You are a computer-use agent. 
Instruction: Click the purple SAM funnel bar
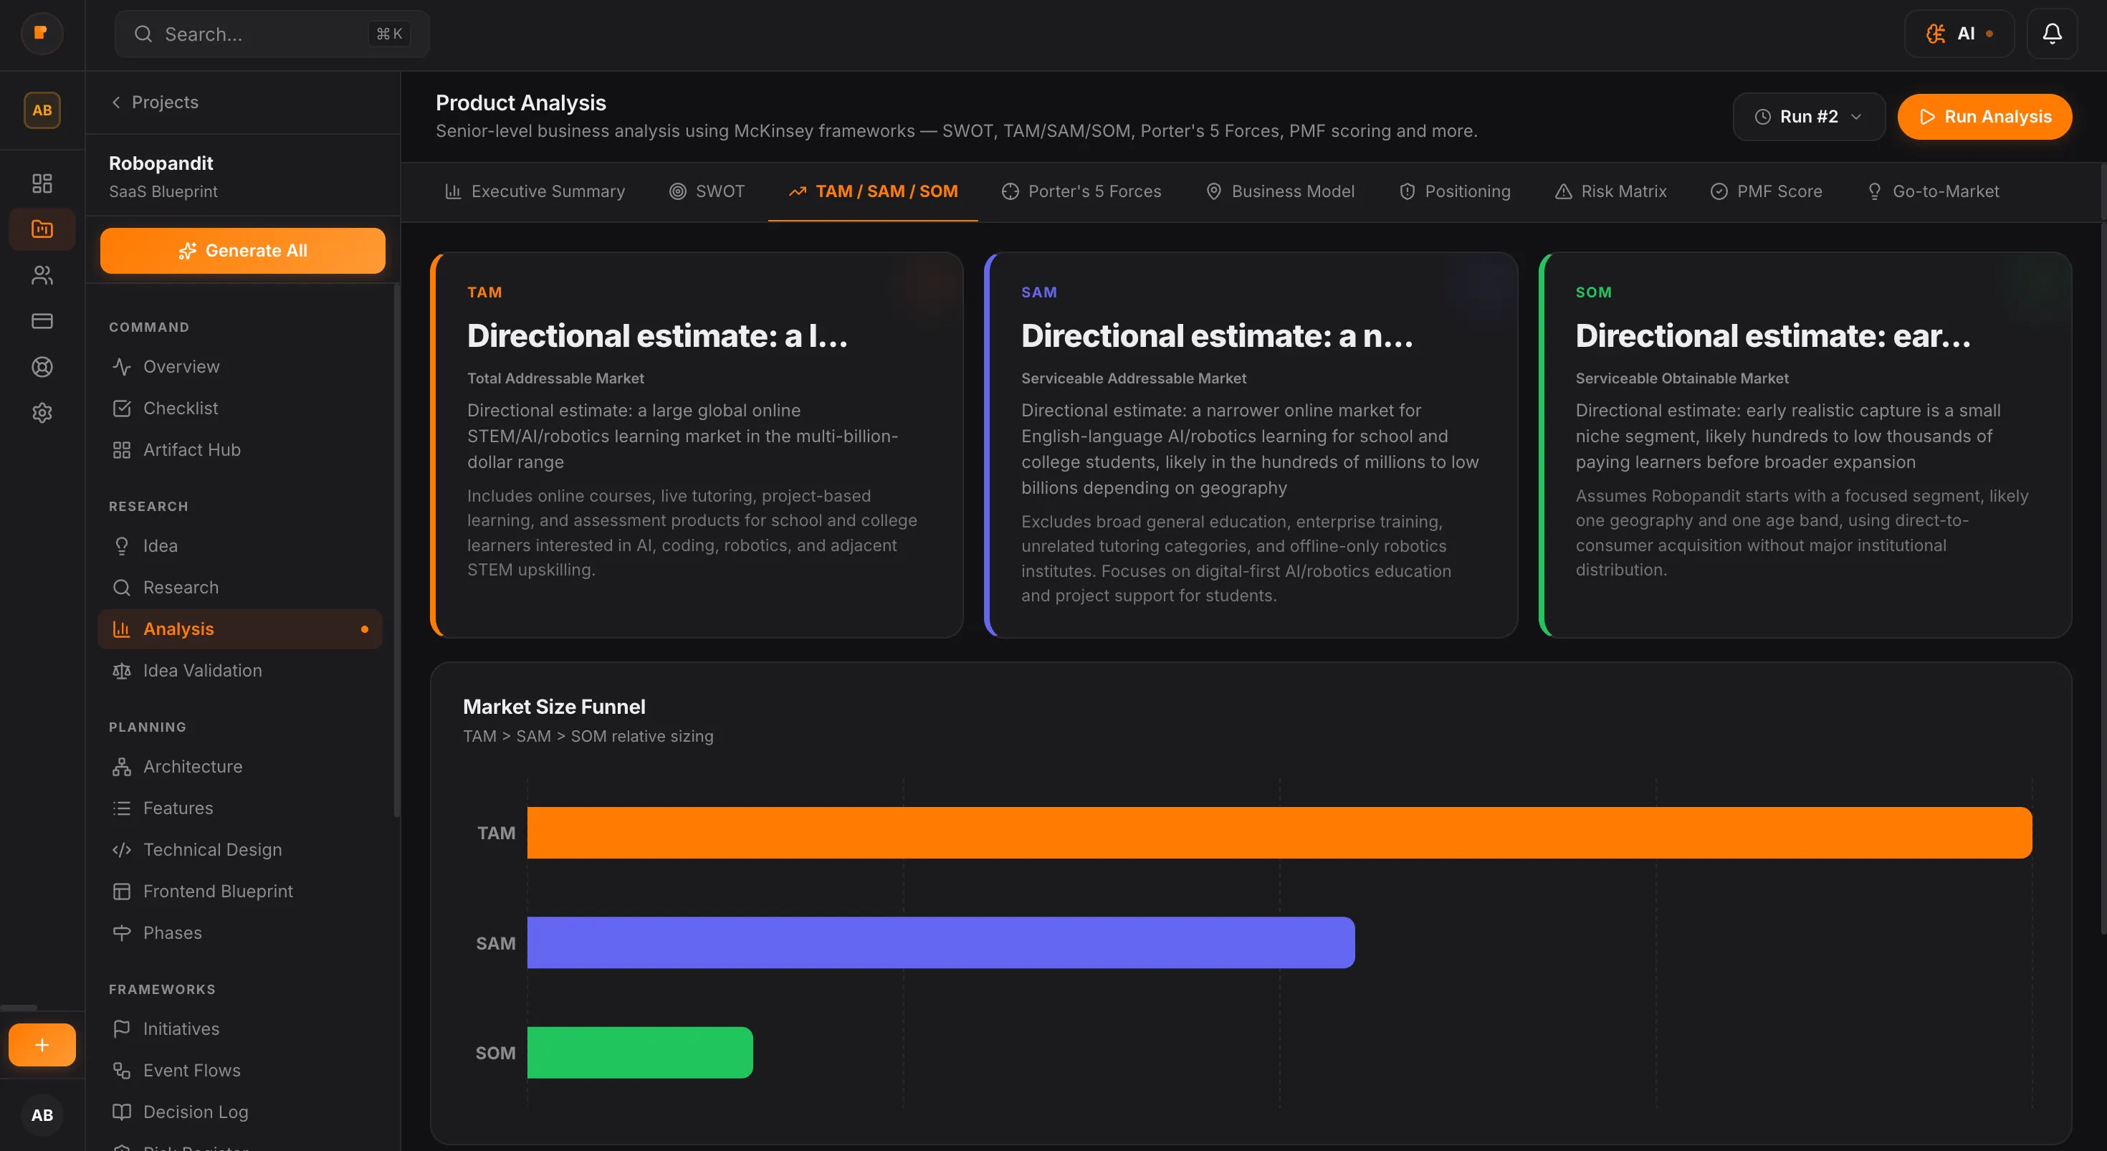click(x=940, y=942)
